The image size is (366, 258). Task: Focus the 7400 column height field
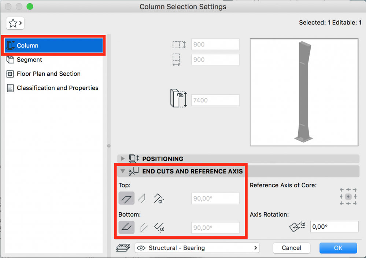click(x=215, y=100)
